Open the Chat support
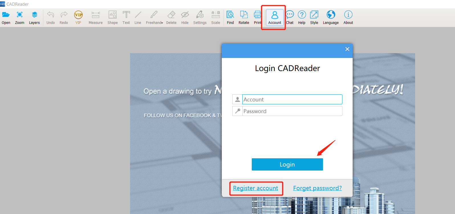This screenshot has width=455, height=214. 290,18
